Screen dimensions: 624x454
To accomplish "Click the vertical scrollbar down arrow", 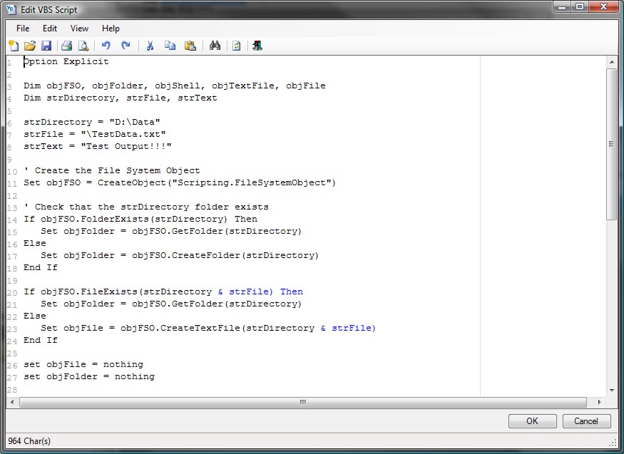I will point(611,390).
